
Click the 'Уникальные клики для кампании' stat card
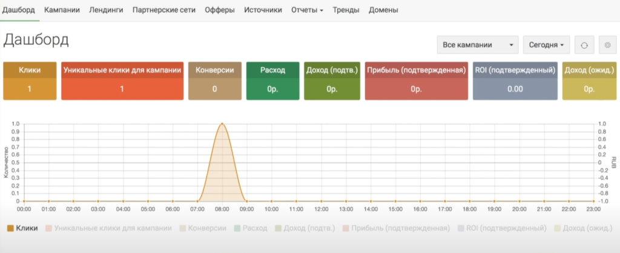point(122,80)
